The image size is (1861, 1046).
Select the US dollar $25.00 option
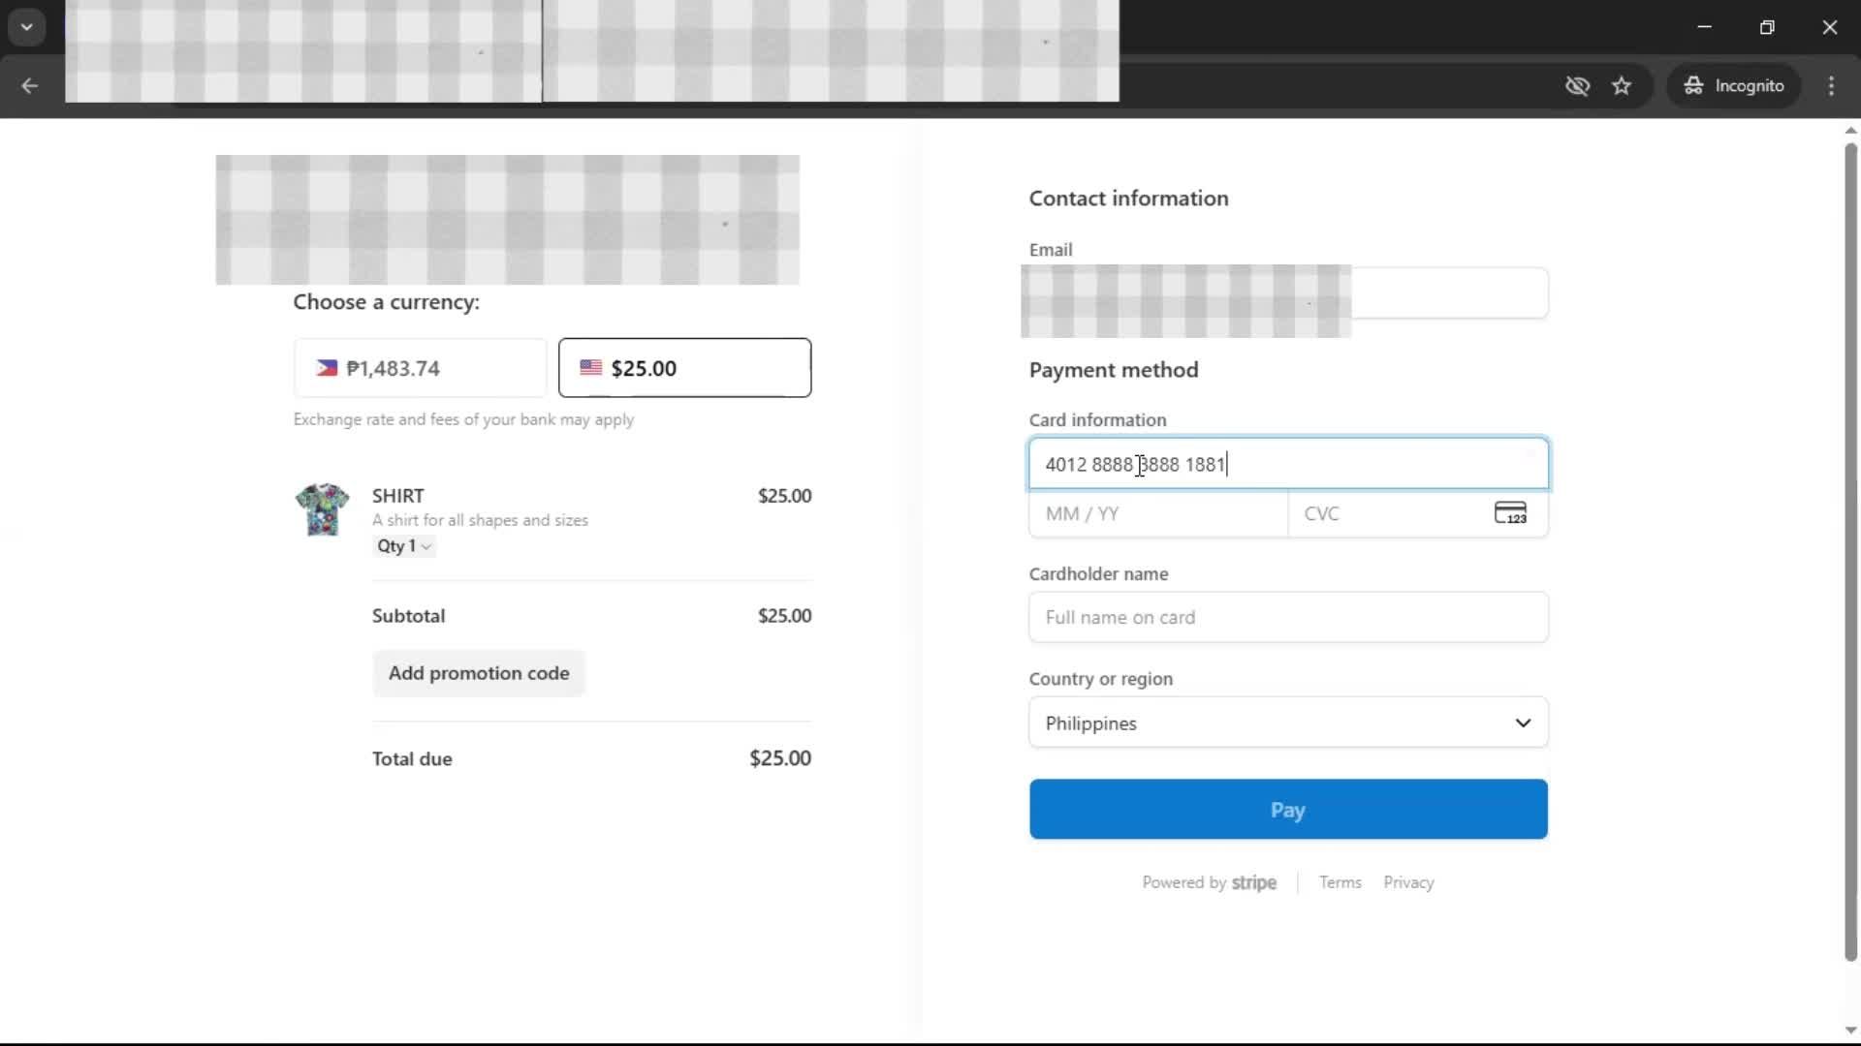(684, 368)
